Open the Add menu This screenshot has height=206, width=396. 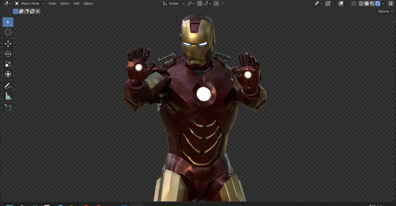[76, 4]
